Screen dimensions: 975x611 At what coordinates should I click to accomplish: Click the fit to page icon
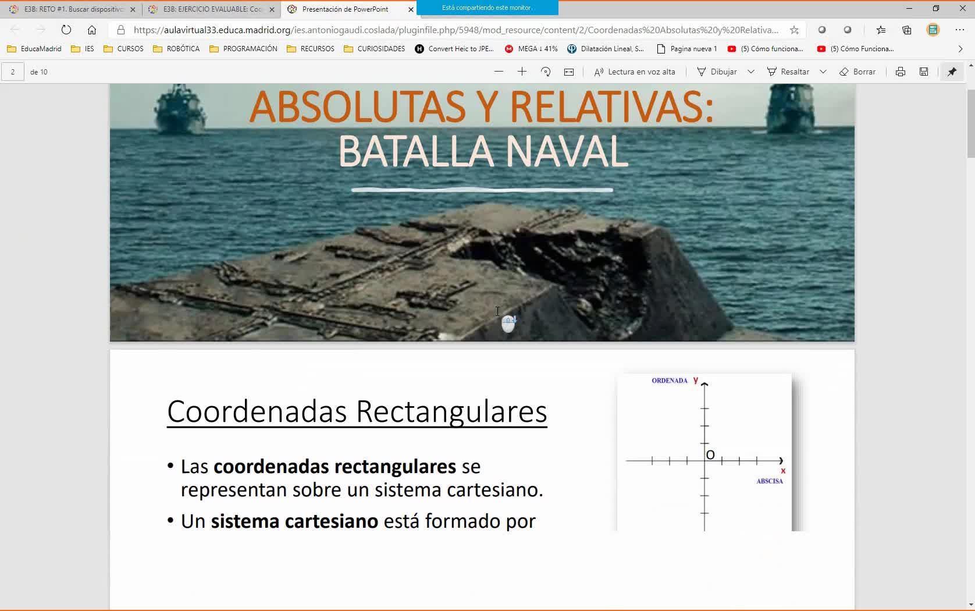(x=569, y=72)
